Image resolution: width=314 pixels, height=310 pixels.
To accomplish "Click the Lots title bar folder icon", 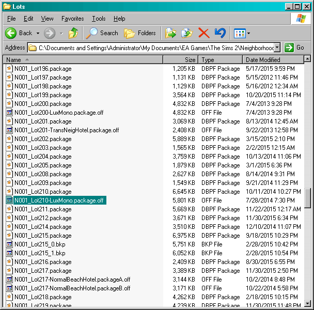I will click(x=7, y=7).
